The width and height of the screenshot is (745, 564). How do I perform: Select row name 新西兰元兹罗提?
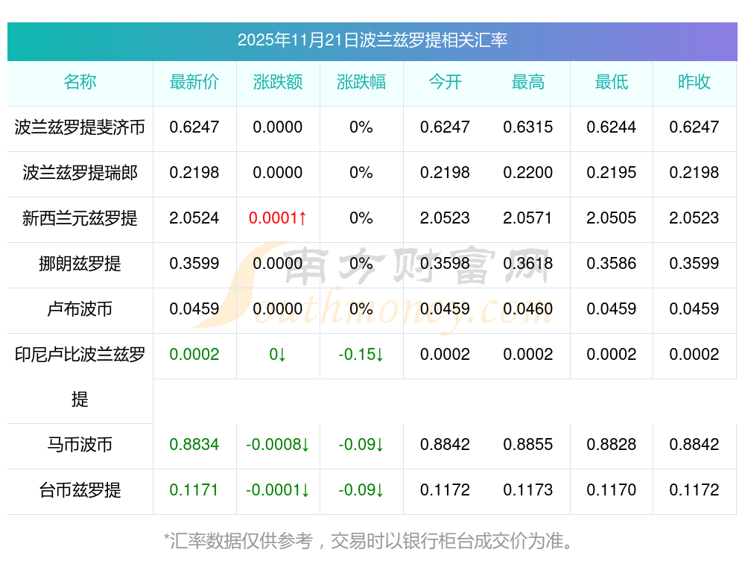coord(80,218)
